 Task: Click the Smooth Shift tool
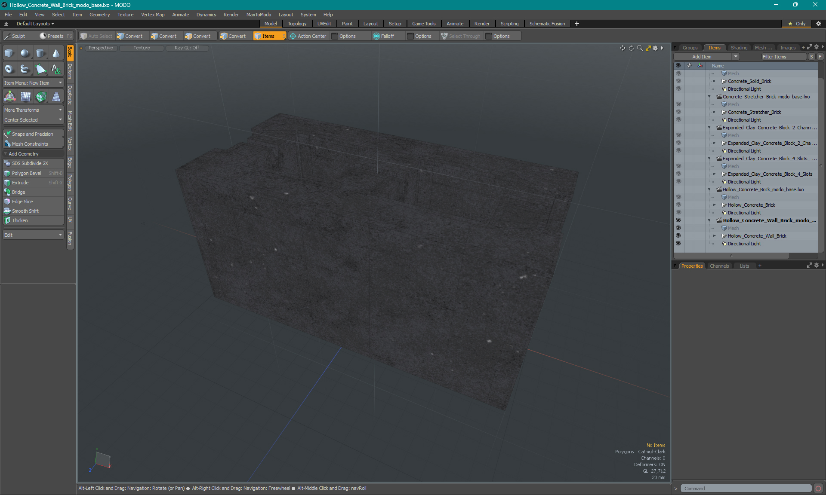point(33,211)
